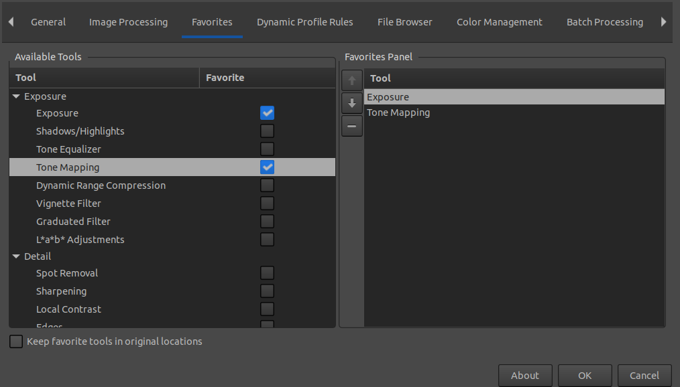Click the Cancel button
The height and width of the screenshot is (387, 680).
(644, 376)
